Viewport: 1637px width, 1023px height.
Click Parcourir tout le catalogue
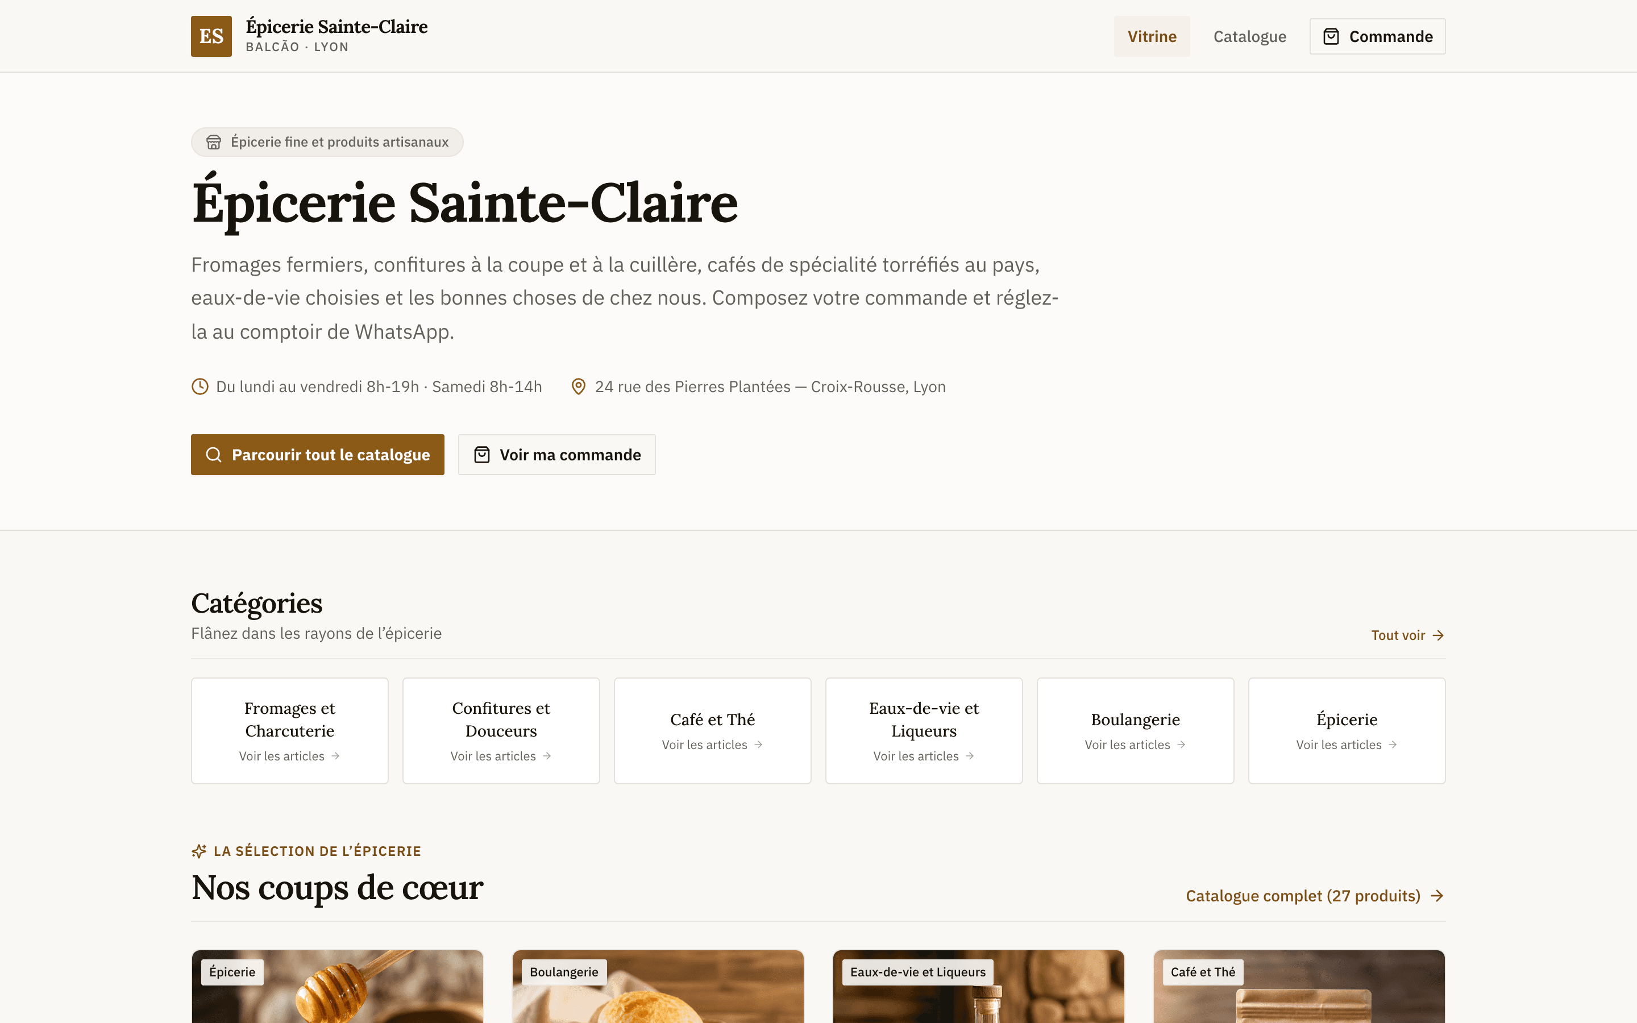(x=317, y=455)
